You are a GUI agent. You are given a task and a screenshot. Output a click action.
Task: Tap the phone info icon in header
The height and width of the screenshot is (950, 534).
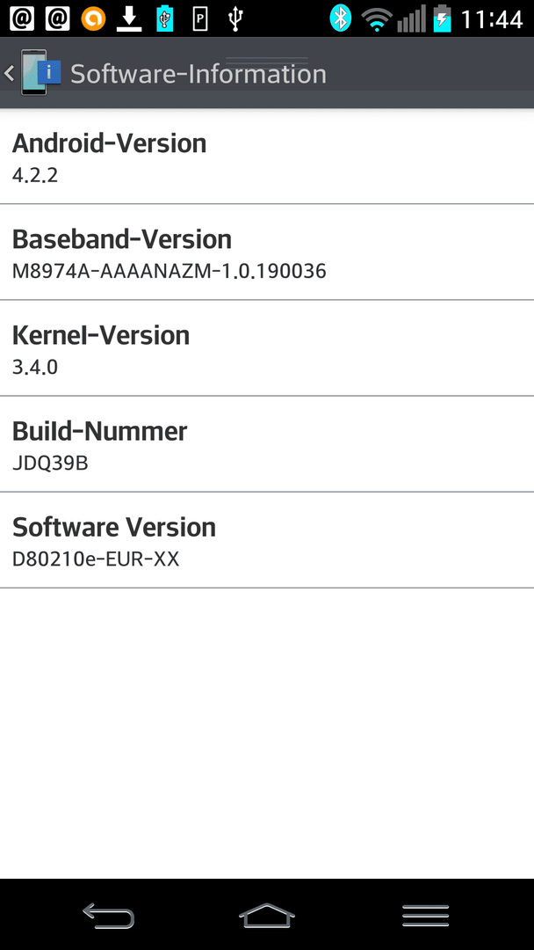(x=40, y=73)
